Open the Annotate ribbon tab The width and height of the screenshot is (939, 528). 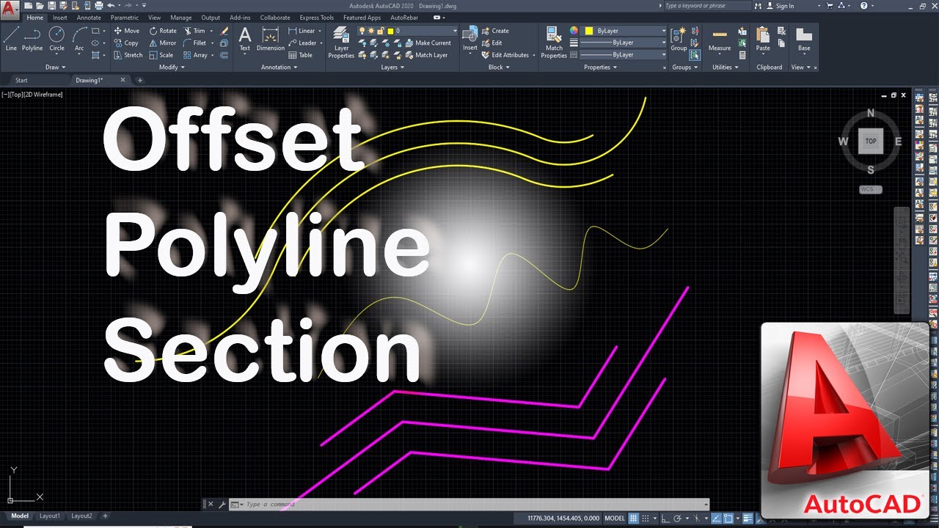[89, 18]
